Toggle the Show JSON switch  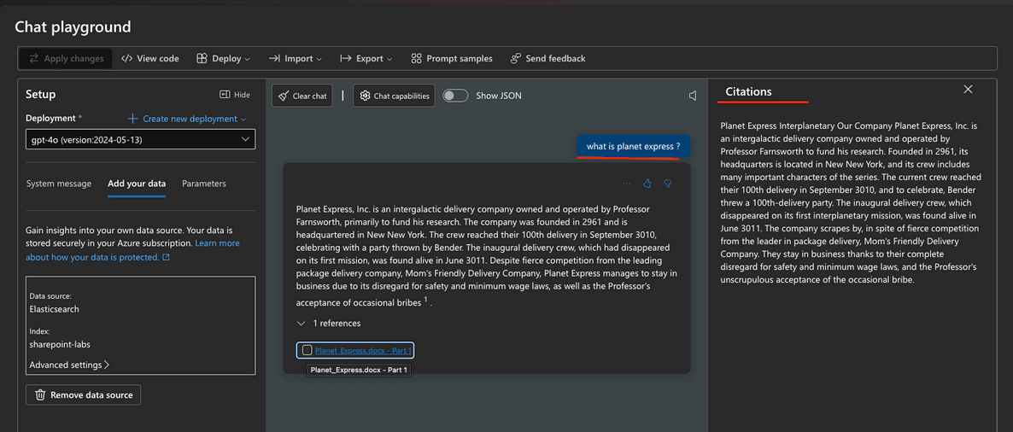[x=455, y=96]
